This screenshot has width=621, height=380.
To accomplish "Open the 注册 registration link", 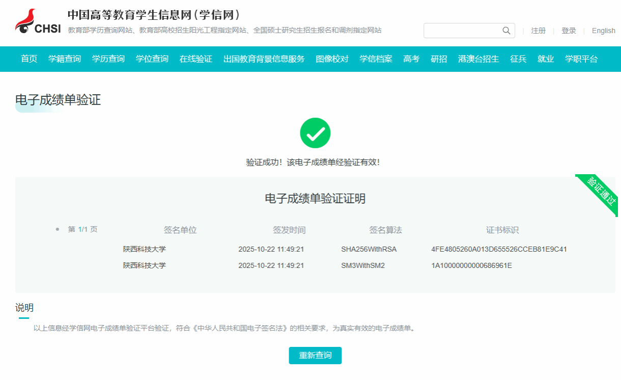I will coord(538,31).
